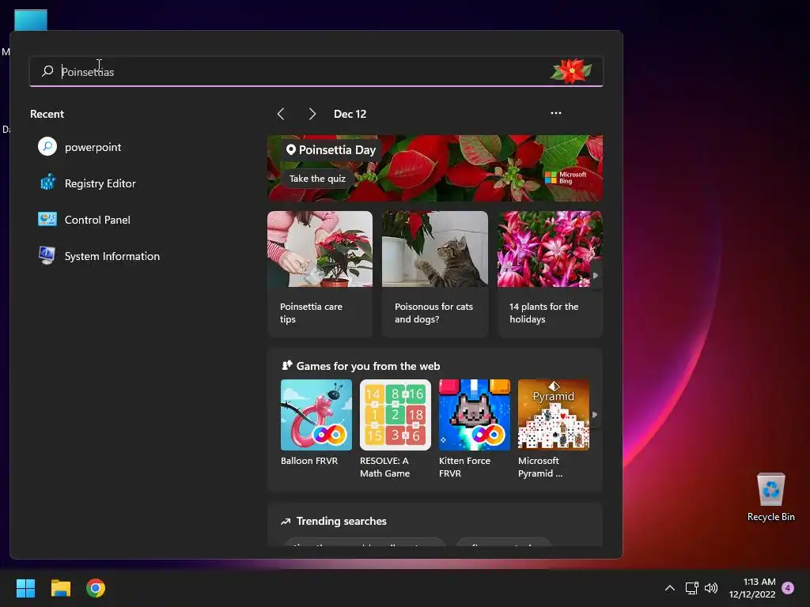Click the volume speaker tray icon
Image resolution: width=810 pixels, height=607 pixels.
[x=711, y=588]
